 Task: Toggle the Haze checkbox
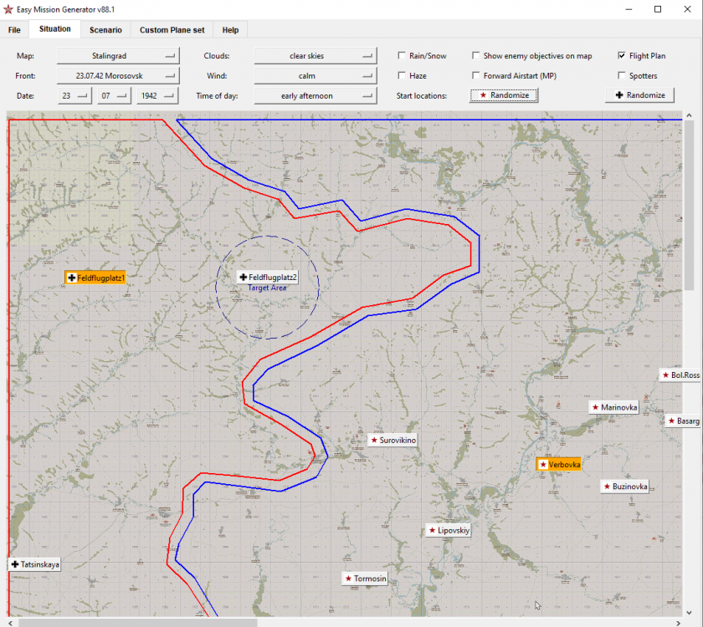pos(403,76)
